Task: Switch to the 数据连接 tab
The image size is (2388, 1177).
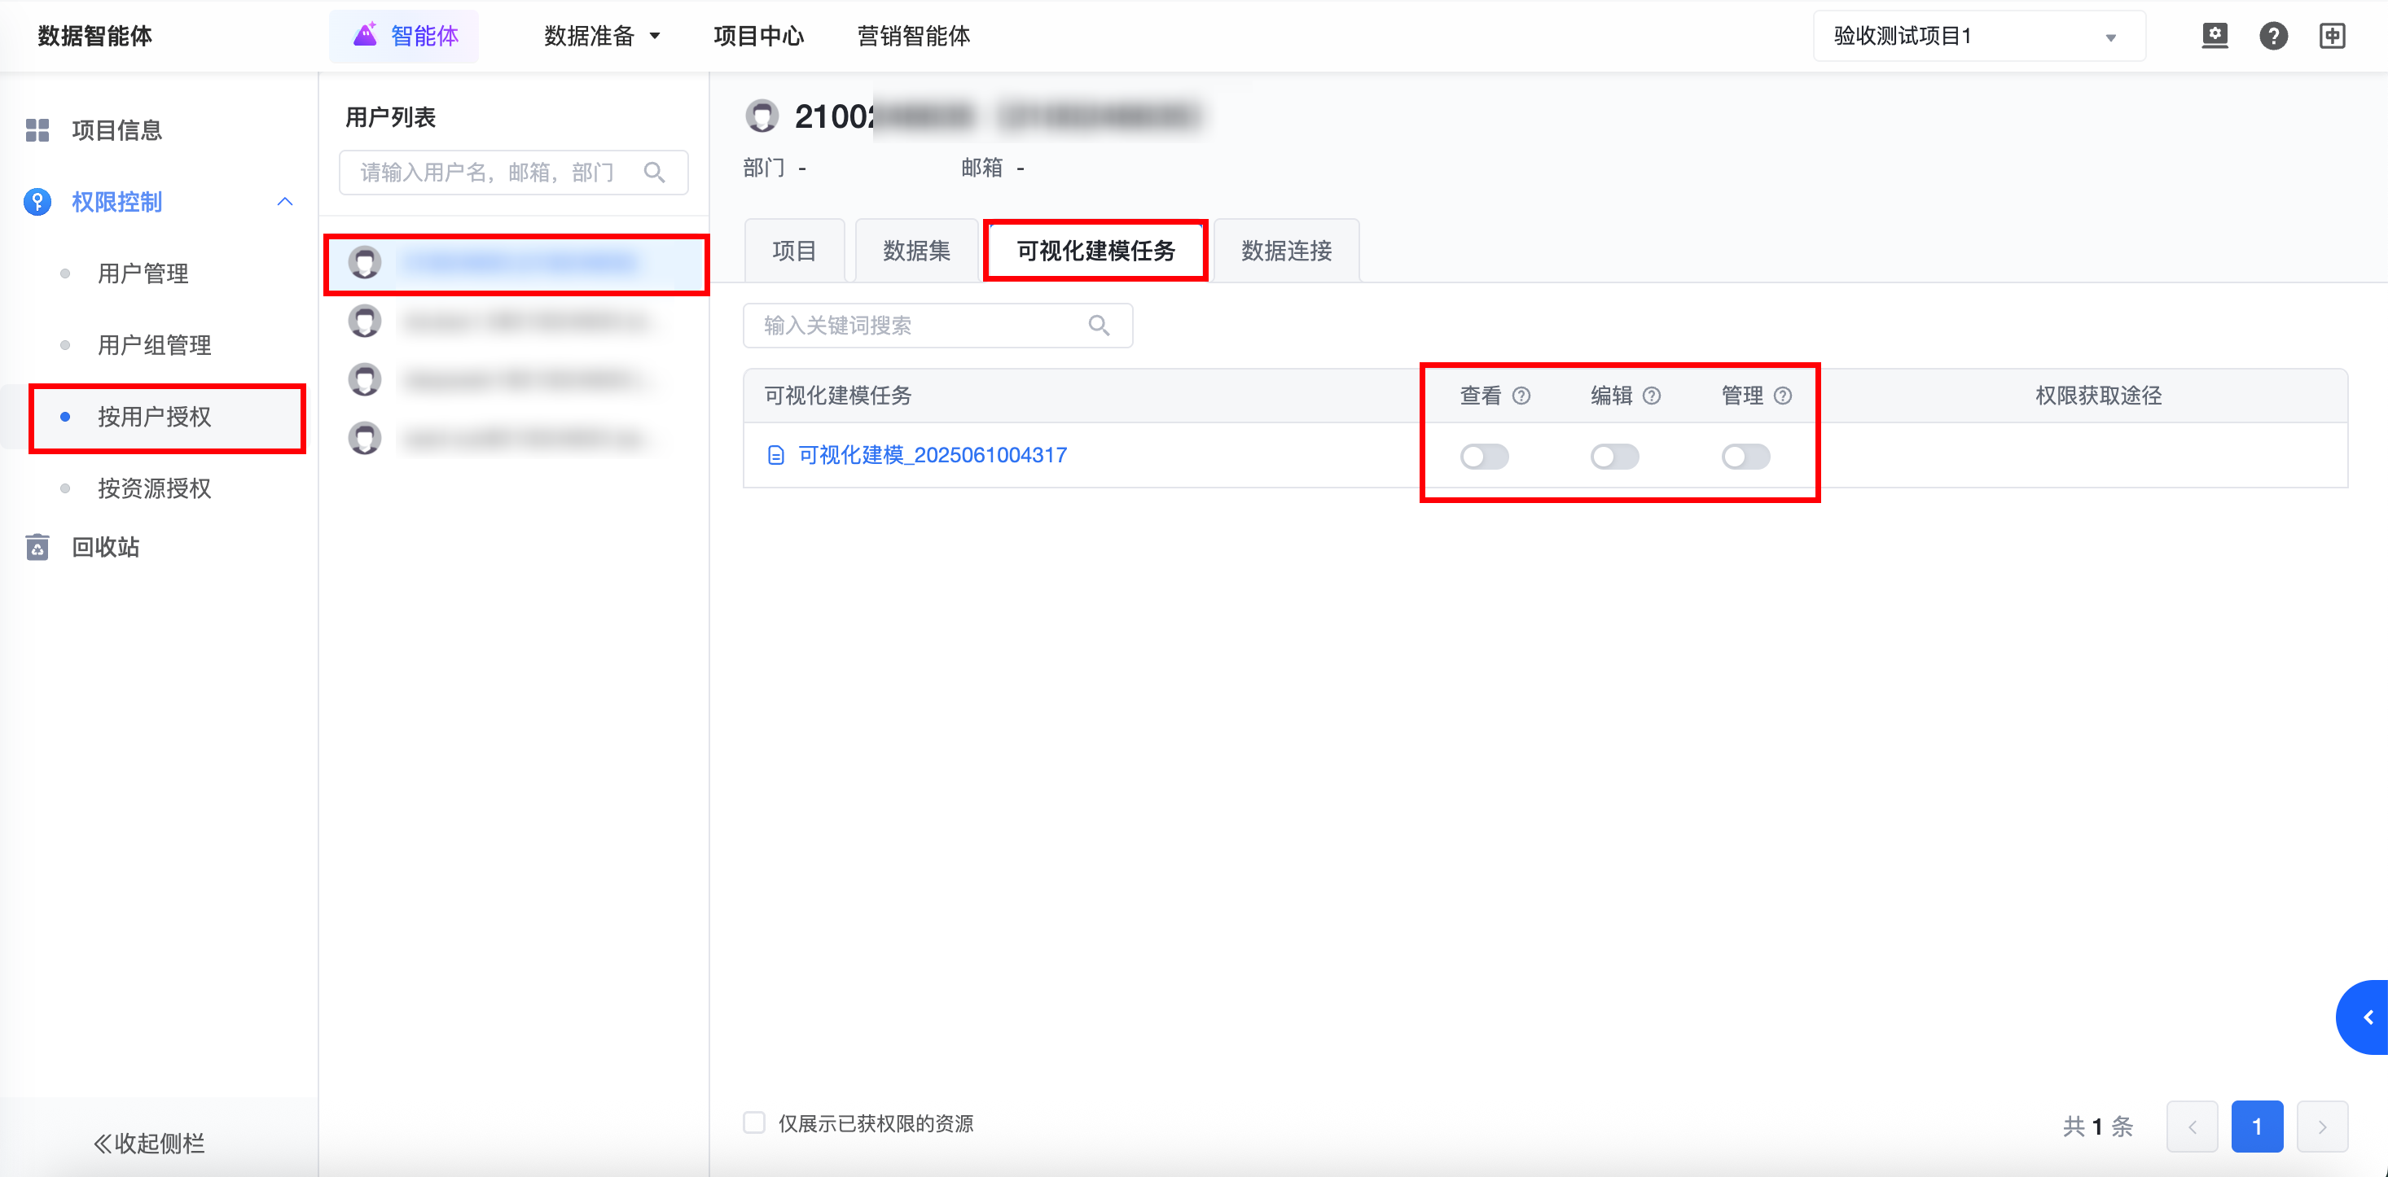Action: coord(1286,250)
